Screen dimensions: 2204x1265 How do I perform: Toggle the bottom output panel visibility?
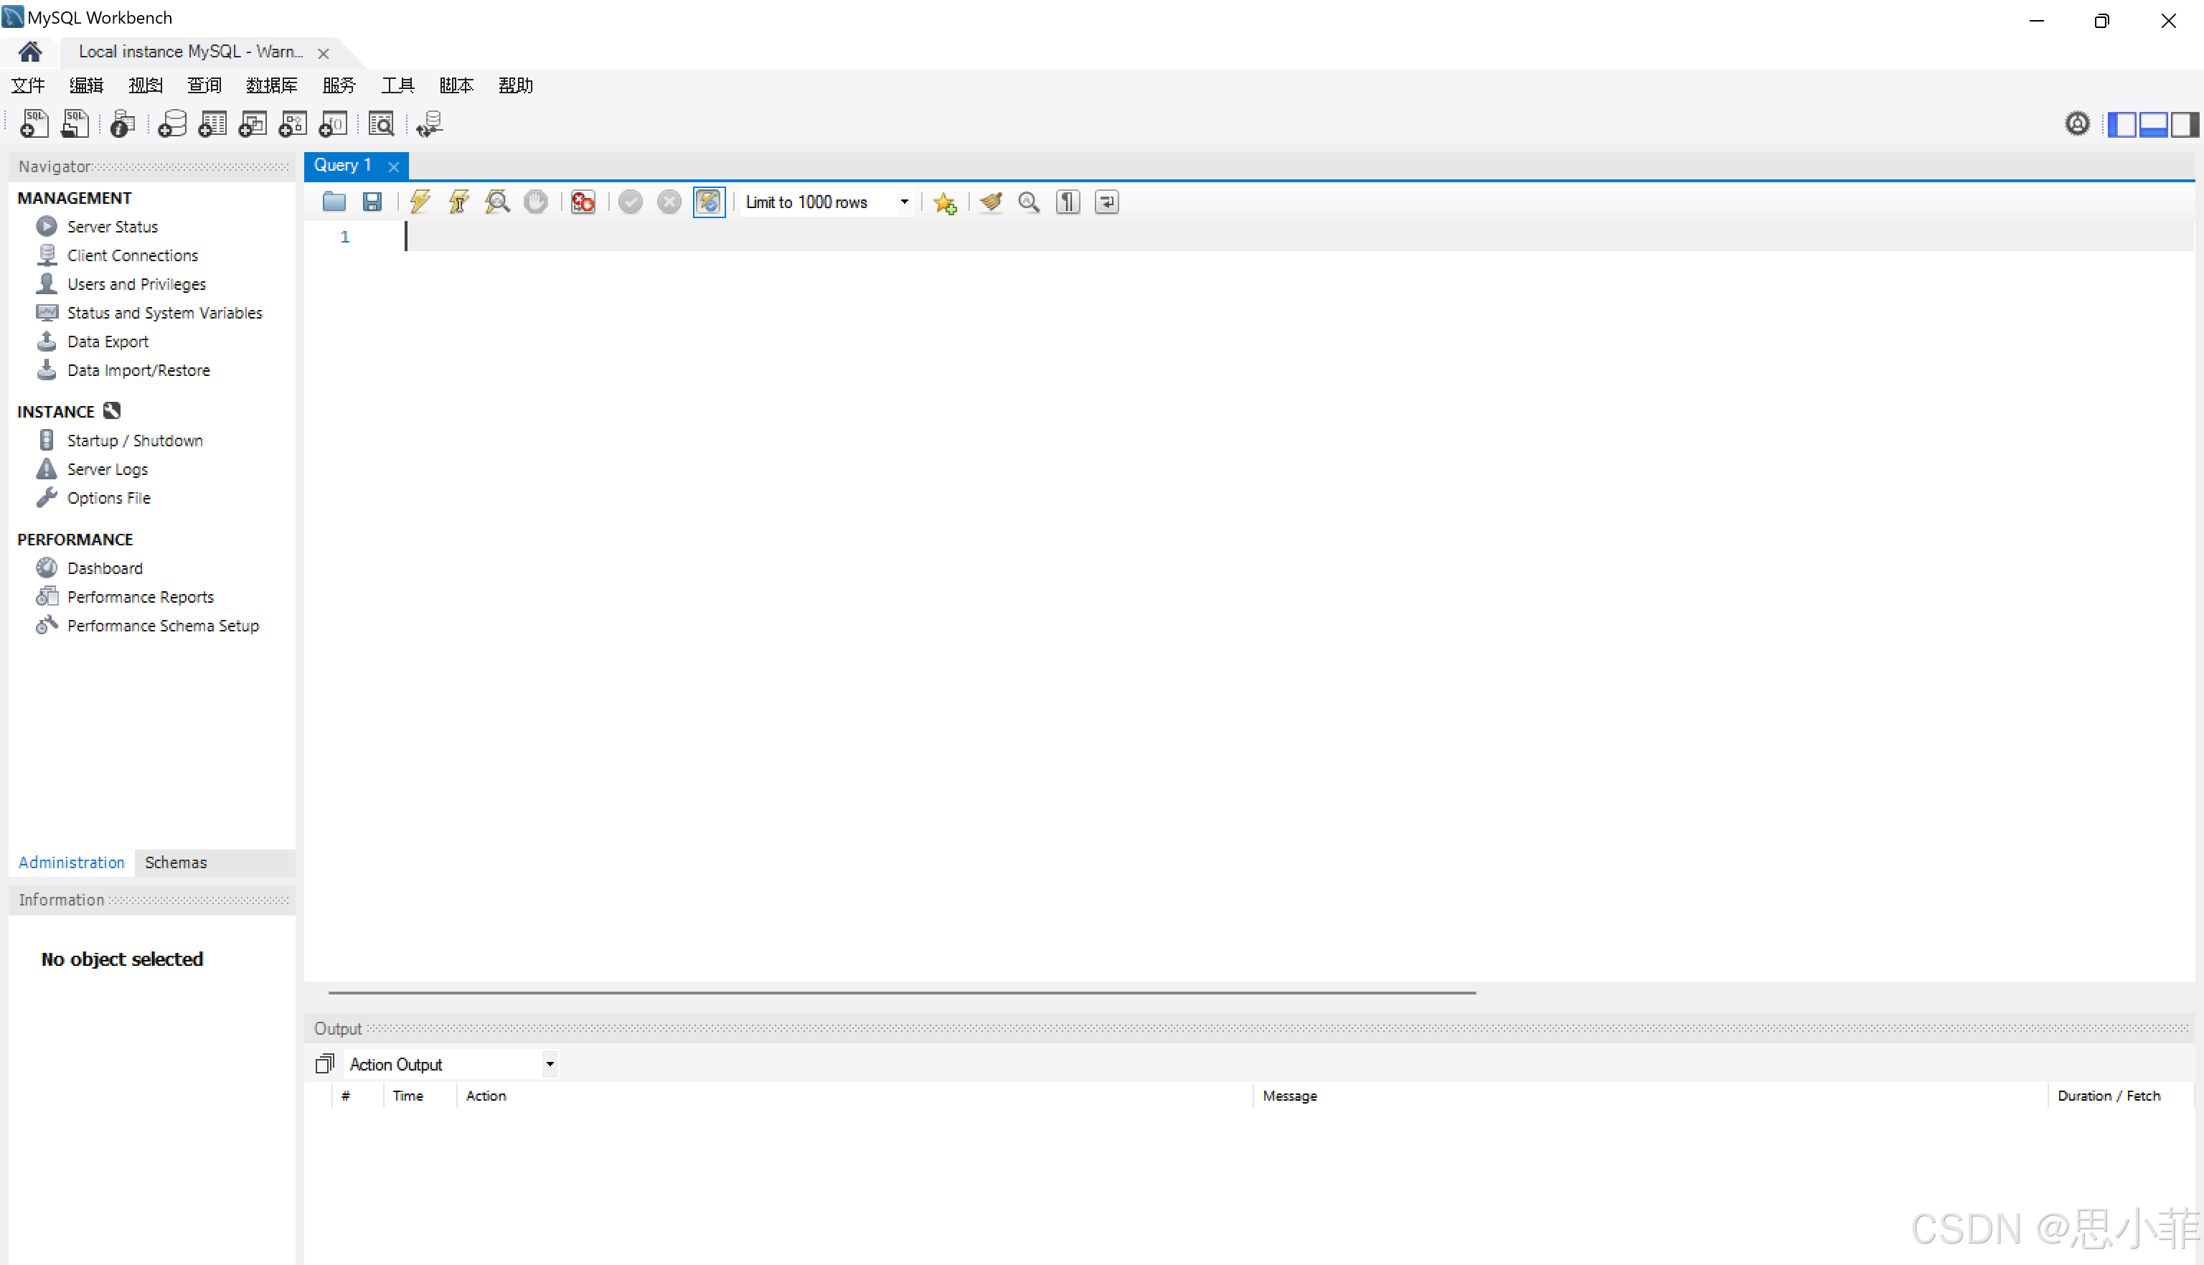pos(2153,124)
